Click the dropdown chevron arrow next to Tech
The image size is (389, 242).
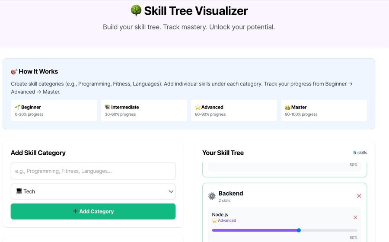pos(171,191)
